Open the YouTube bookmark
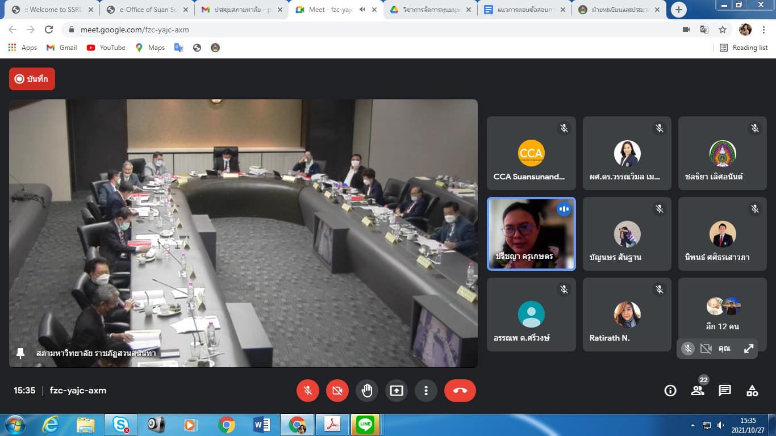 click(106, 48)
